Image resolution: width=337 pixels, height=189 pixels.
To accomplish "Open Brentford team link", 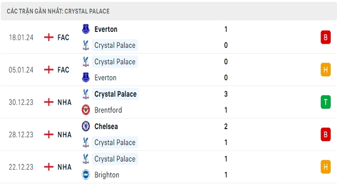I will tap(108, 110).
